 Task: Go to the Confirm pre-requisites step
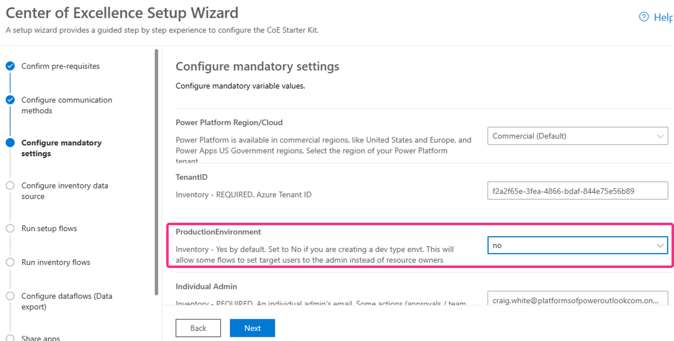(61, 66)
